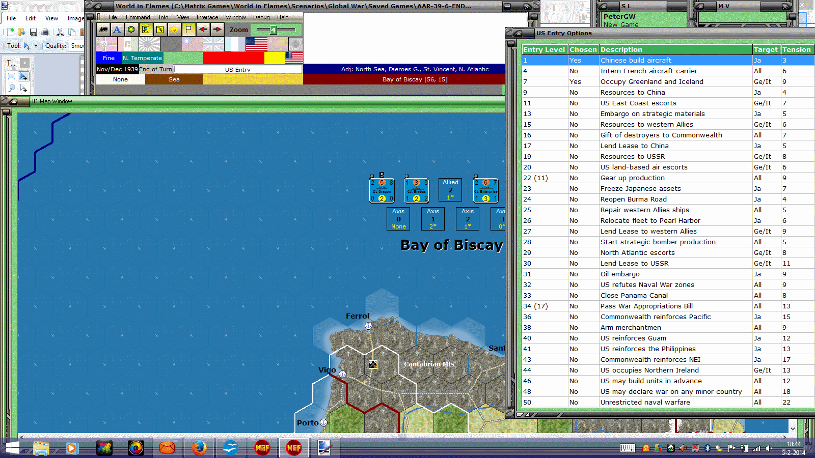
Task: Open the Tool dropdown arrow in image editor
Action: click(36, 46)
